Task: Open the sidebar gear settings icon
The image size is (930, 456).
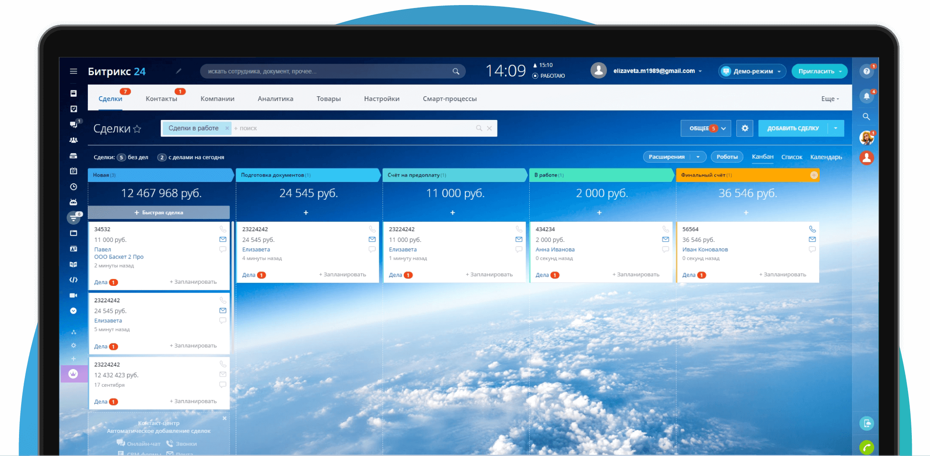Action: 74,345
